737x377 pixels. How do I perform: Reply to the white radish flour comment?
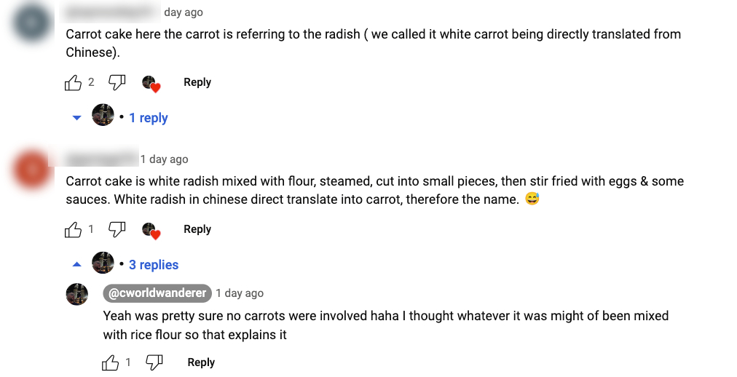(x=197, y=229)
